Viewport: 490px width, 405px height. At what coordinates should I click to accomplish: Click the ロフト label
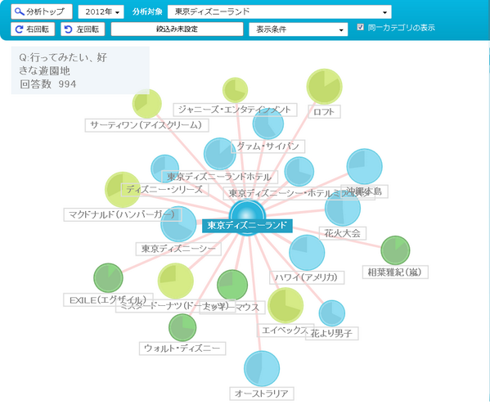(x=324, y=111)
